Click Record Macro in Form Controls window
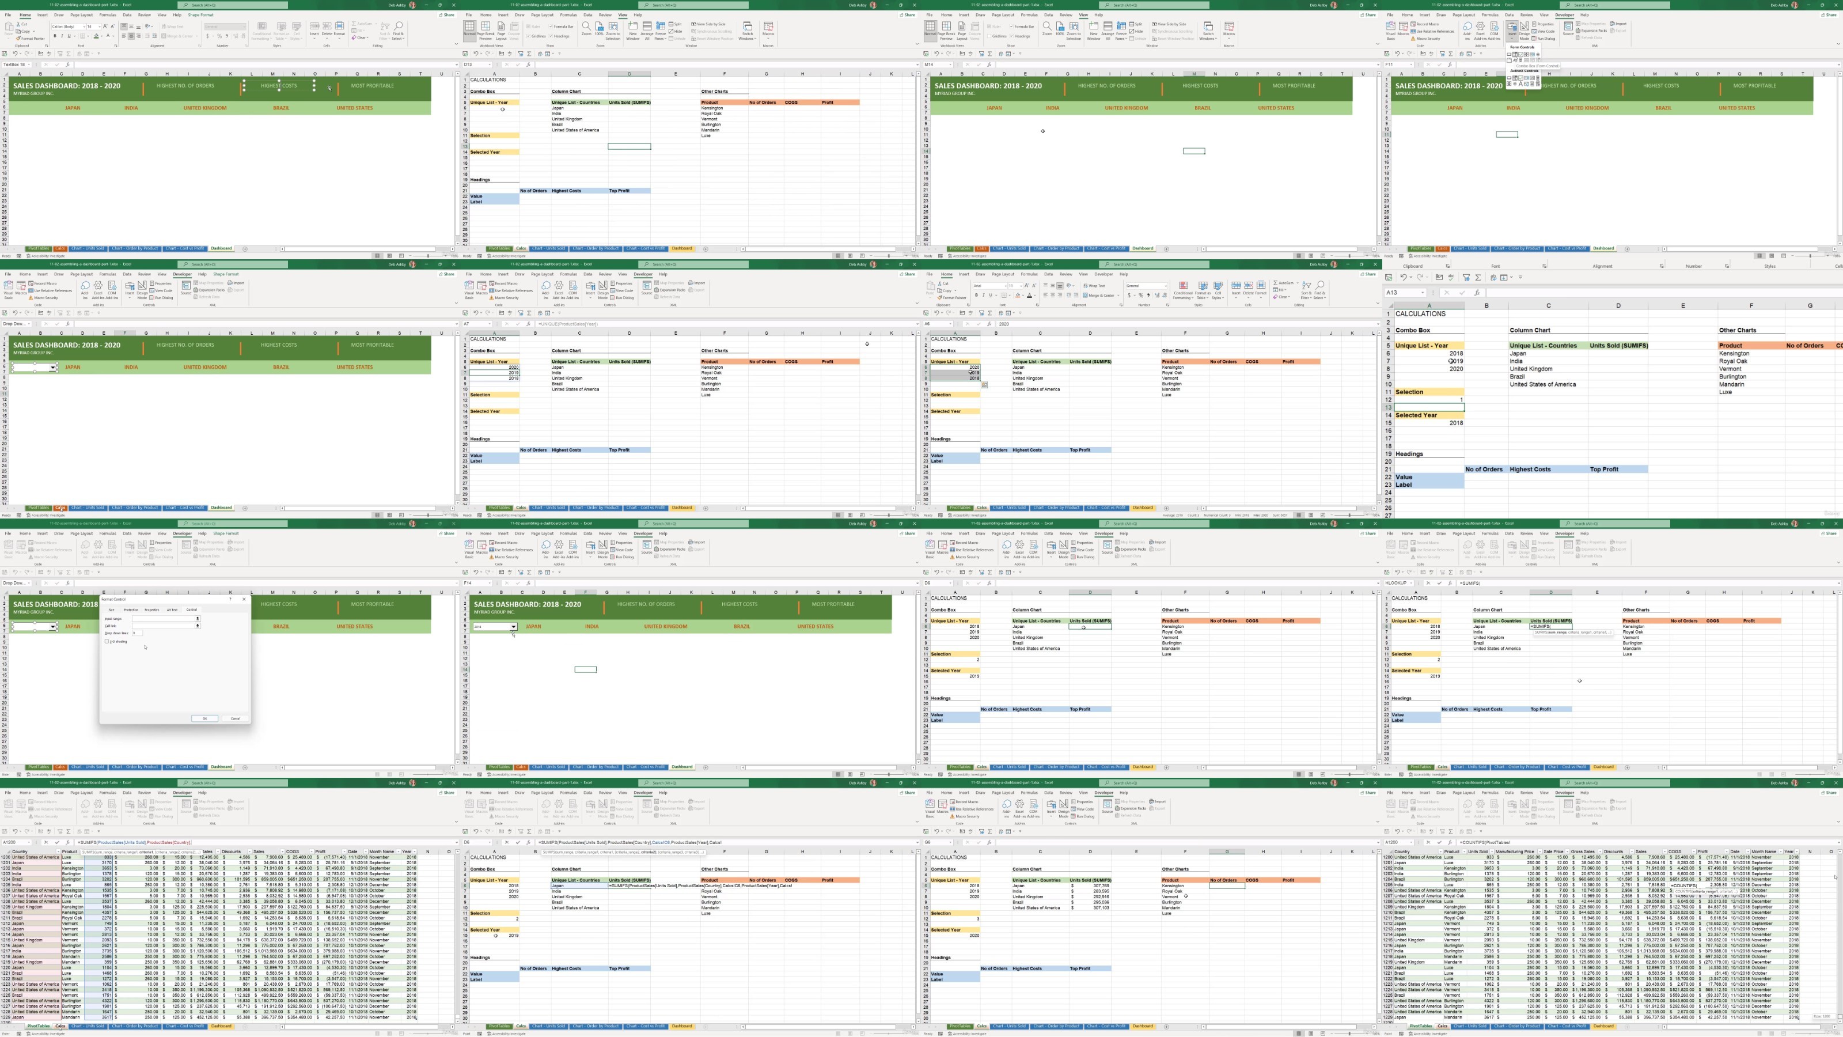The image size is (1843, 1037). click(1424, 24)
